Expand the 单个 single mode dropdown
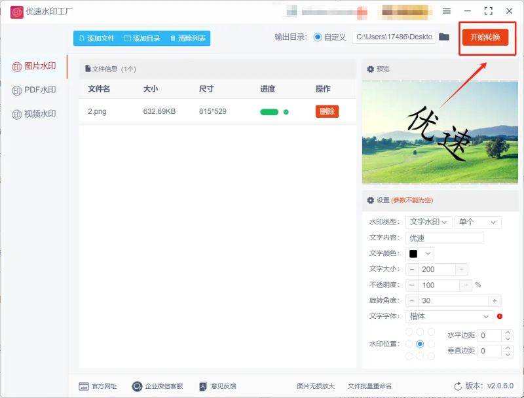 (x=479, y=222)
